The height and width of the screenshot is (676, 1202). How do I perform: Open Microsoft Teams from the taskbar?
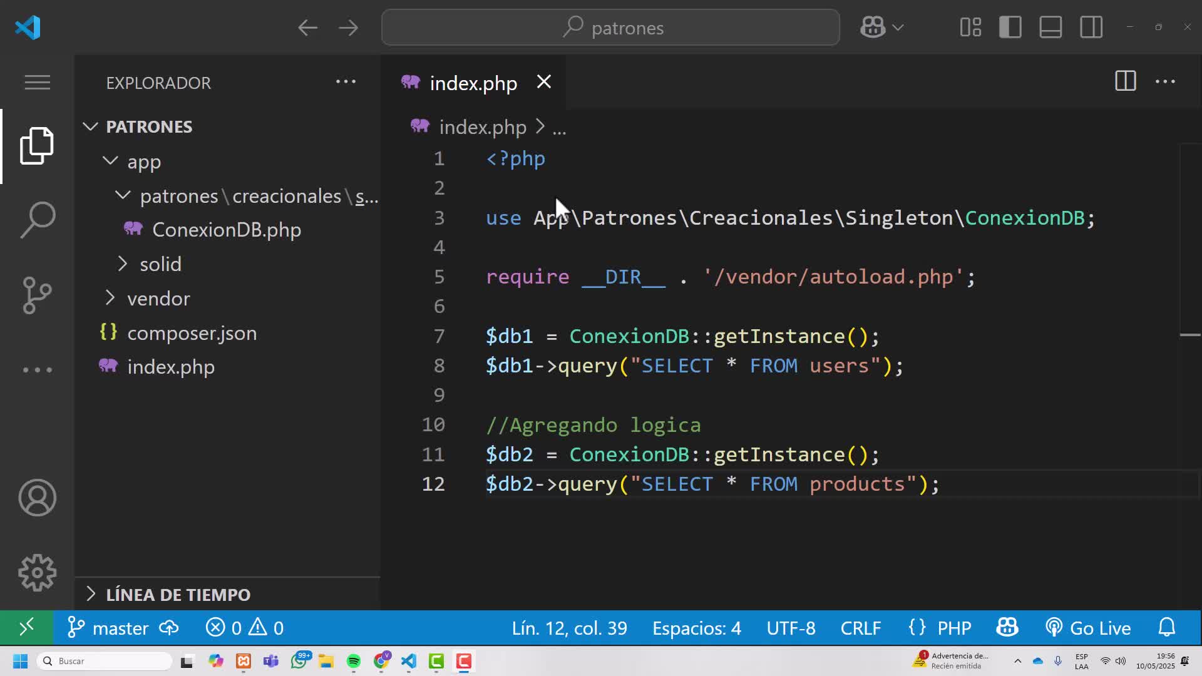point(271,661)
